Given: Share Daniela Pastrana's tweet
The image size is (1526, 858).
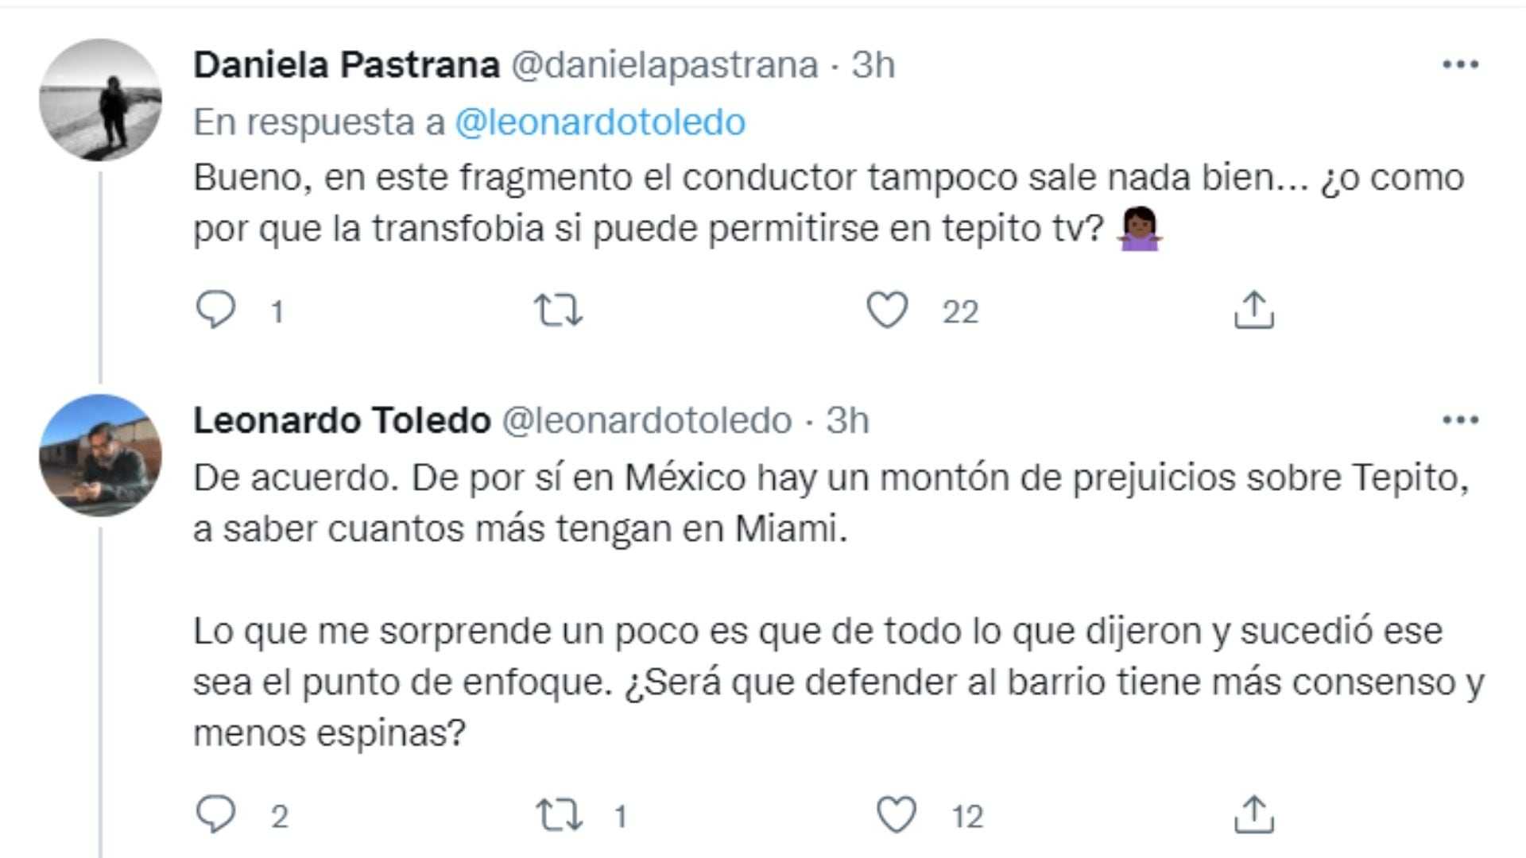Looking at the screenshot, I should pyautogui.click(x=1253, y=310).
